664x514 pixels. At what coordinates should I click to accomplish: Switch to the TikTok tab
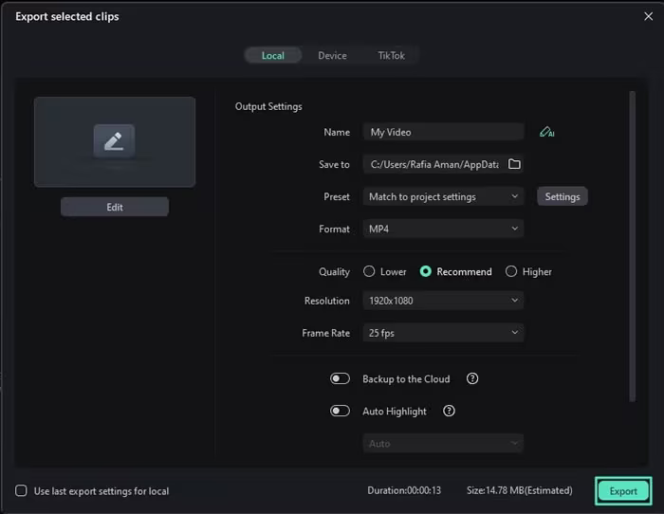(391, 56)
